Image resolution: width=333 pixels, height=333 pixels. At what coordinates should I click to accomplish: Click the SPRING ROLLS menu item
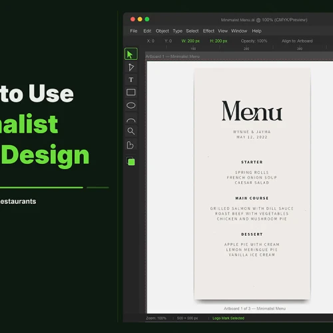point(252,172)
